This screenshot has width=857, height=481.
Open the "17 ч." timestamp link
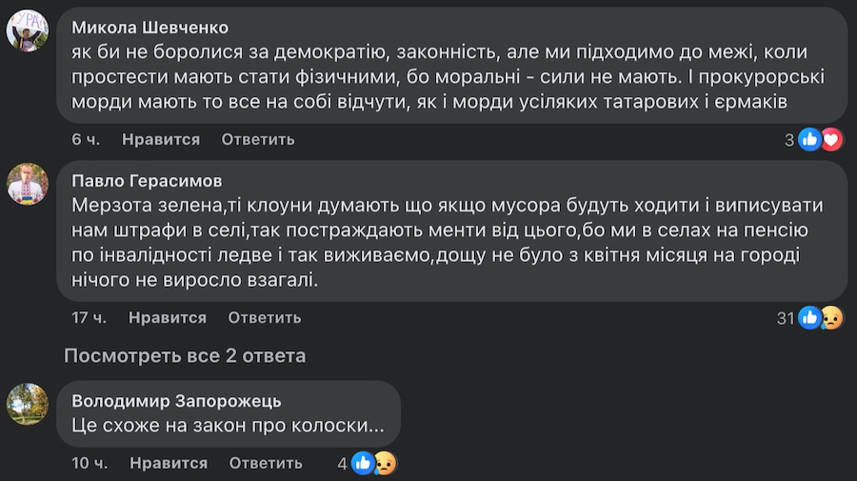[x=89, y=317]
